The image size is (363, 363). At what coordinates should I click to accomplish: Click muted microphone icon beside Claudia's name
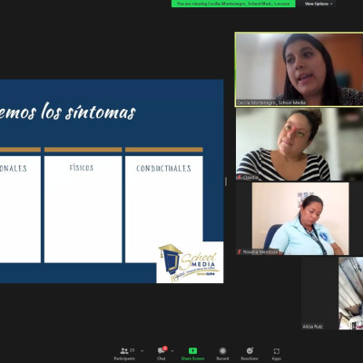point(239,177)
